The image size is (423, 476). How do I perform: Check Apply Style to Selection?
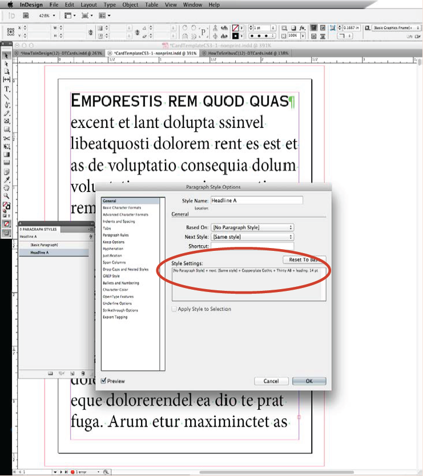(x=175, y=309)
